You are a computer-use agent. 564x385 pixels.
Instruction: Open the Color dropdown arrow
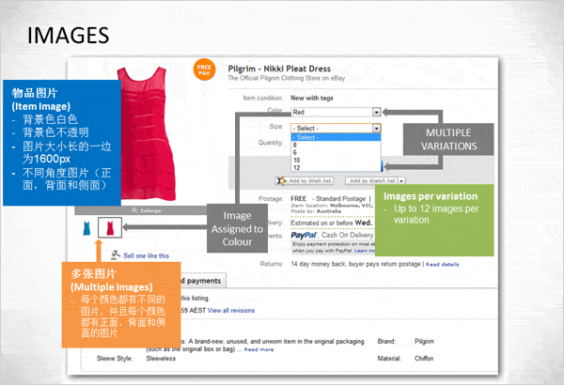pos(376,112)
